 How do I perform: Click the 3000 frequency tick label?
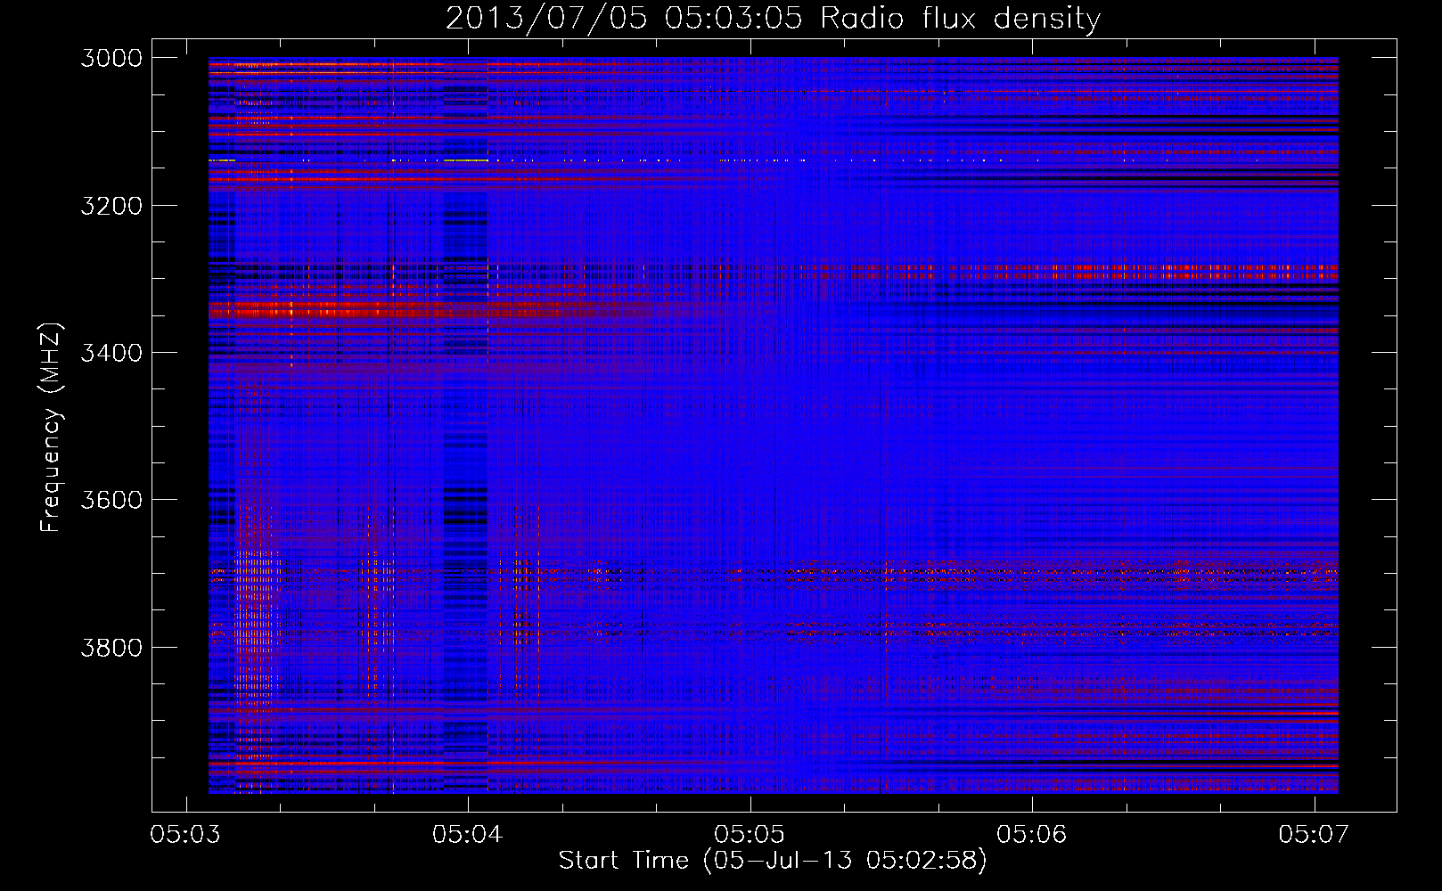(111, 58)
